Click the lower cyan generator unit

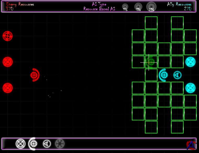tap(190, 88)
